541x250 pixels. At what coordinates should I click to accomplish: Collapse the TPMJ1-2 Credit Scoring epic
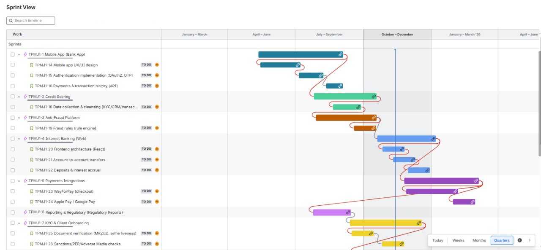tap(19, 97)
